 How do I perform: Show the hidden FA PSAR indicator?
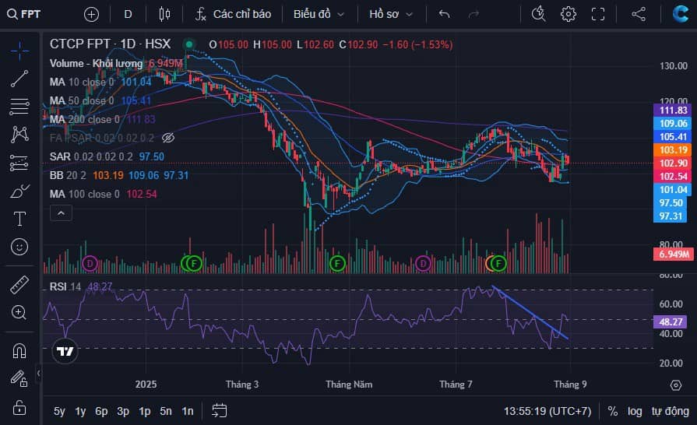click(168, 138)
